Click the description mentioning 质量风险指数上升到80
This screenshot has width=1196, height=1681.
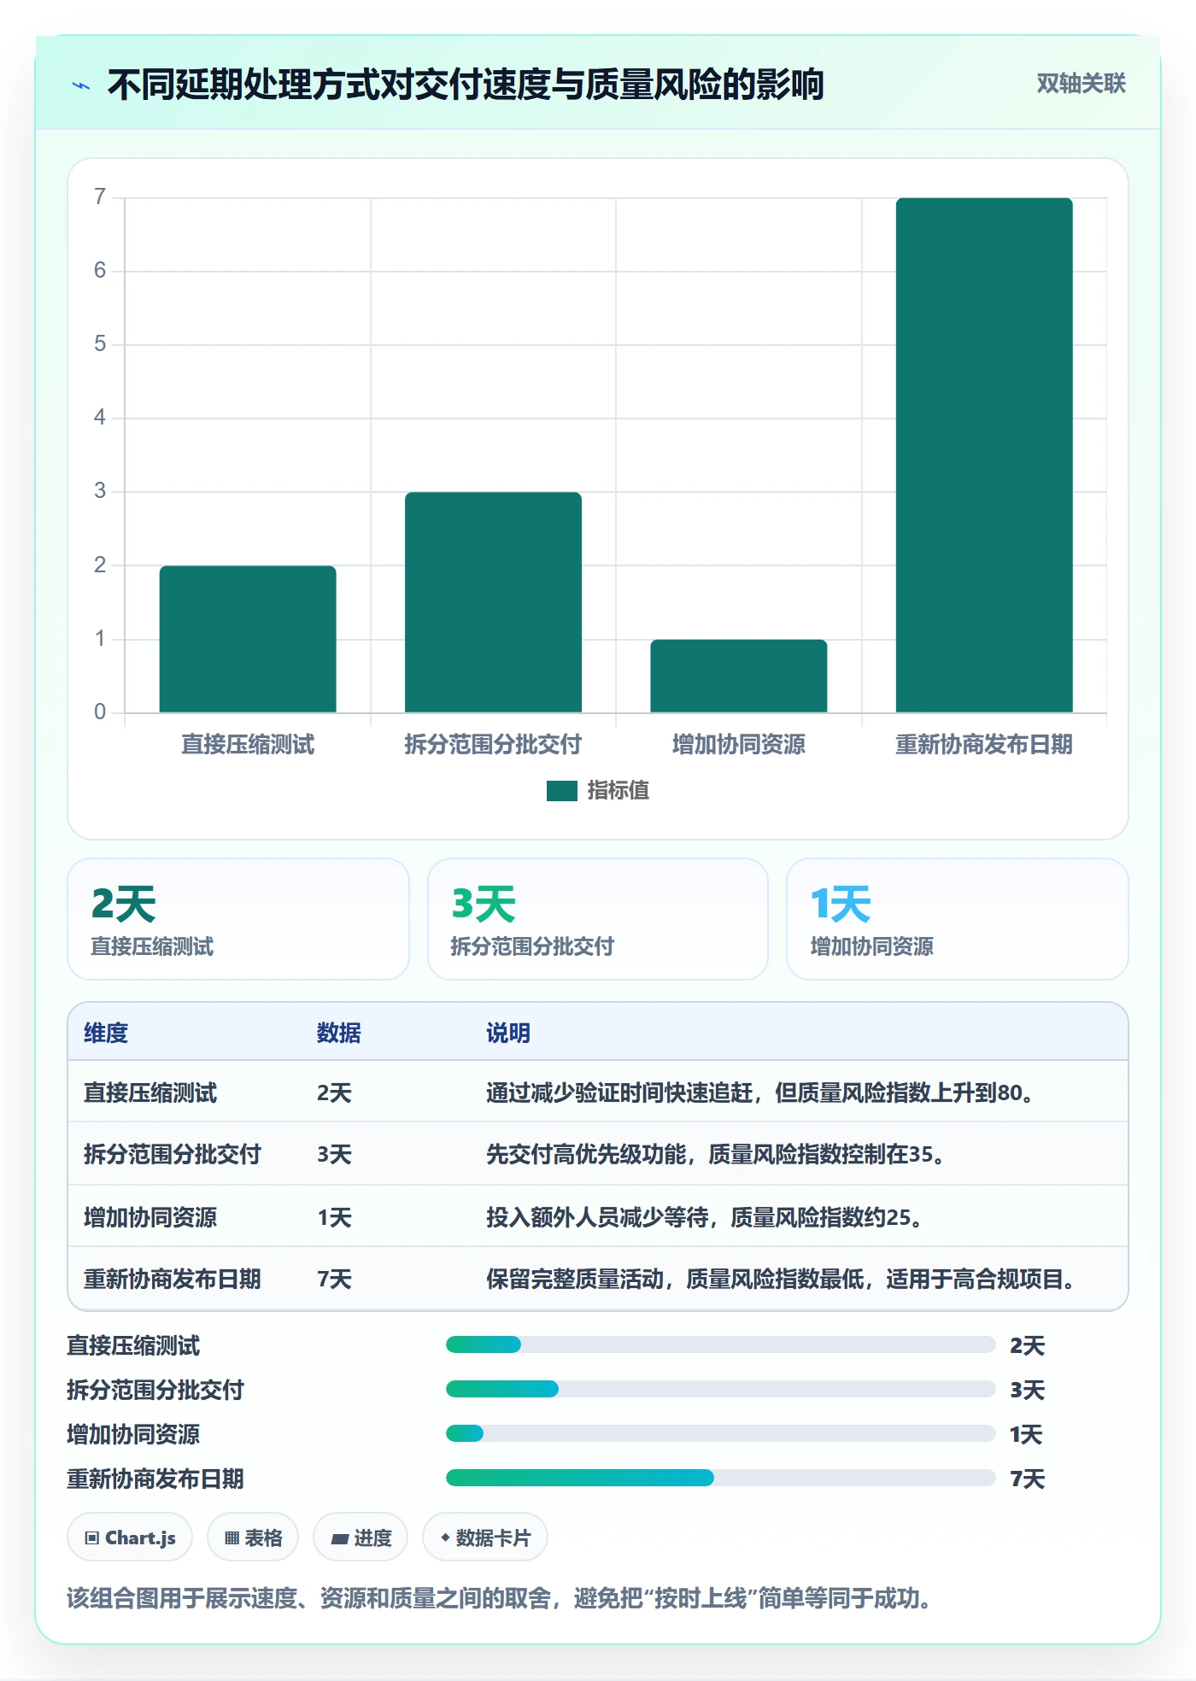760,1093
